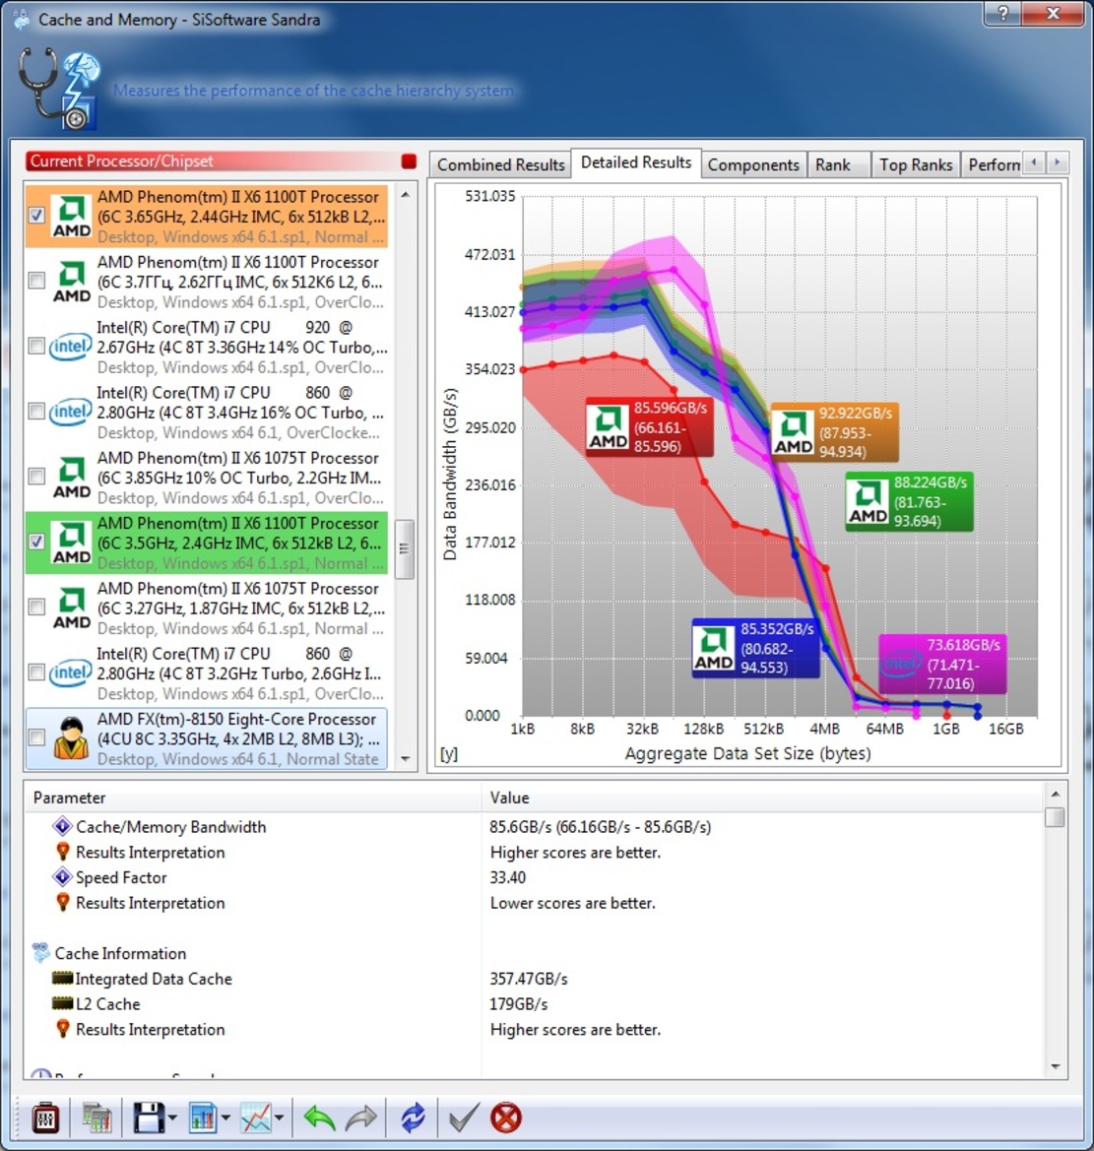
Task: Check the Phenom II X6 1100T 6C 3.7ГГц checkbox
Action: 36,281
